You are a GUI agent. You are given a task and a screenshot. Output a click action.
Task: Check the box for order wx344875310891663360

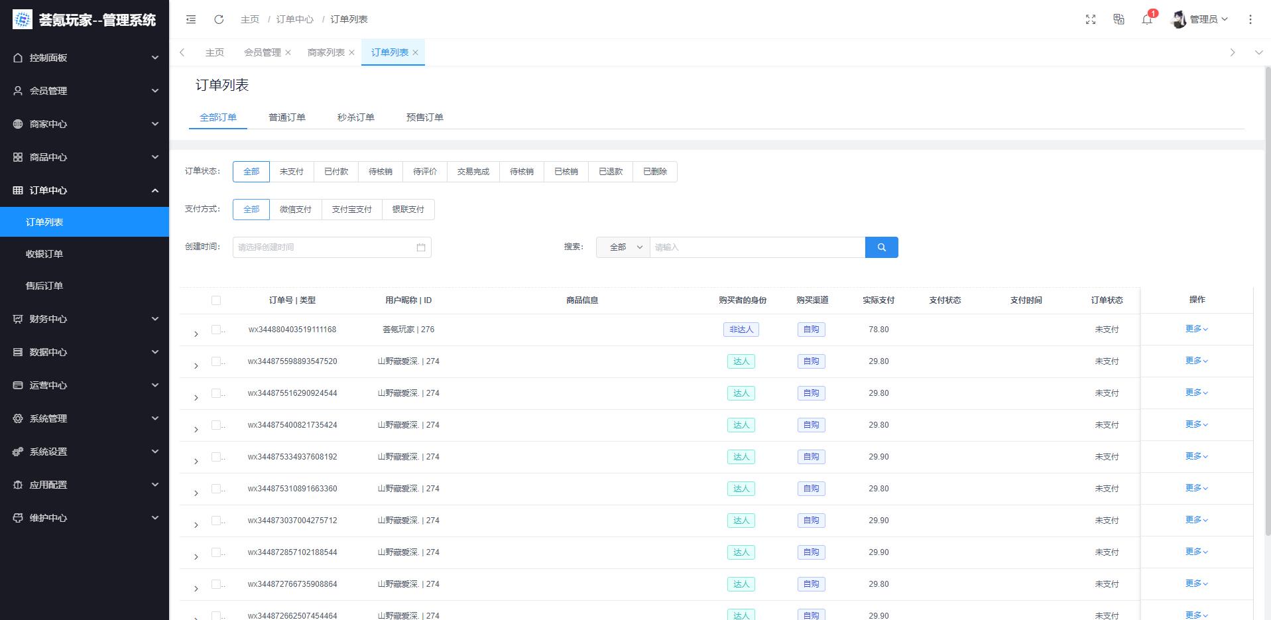tap(216, 489)
